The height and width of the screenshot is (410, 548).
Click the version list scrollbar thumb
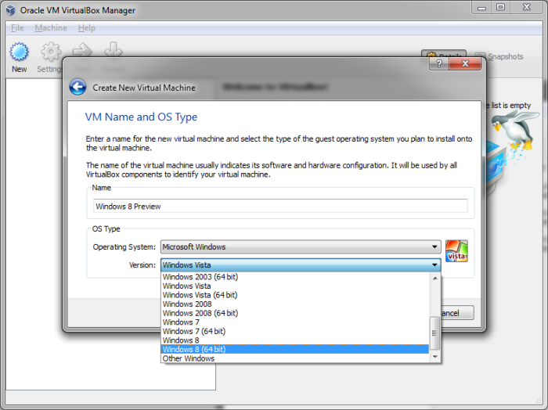434,333
